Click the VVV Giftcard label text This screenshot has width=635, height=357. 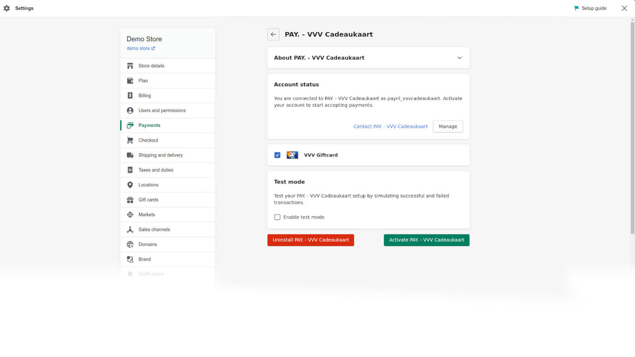pos(320,155)
